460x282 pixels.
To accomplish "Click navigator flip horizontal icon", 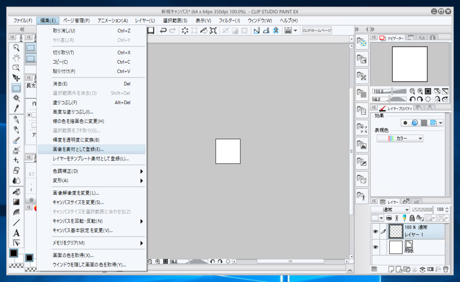I will click(x=437, y=99).
